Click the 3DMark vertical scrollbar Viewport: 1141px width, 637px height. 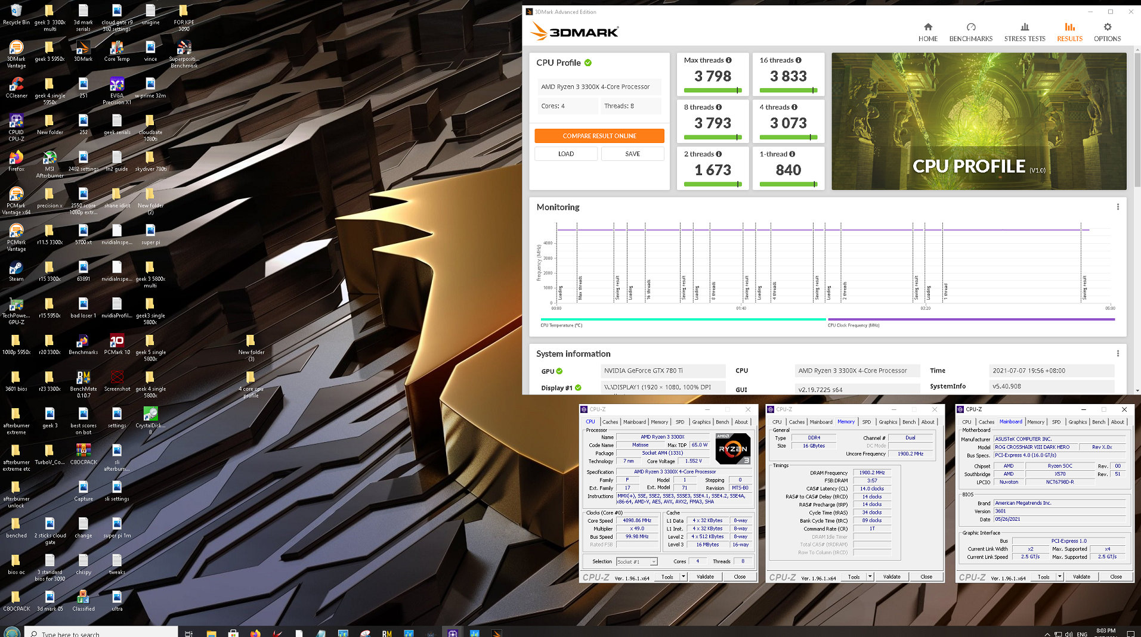pos(1137,119)
